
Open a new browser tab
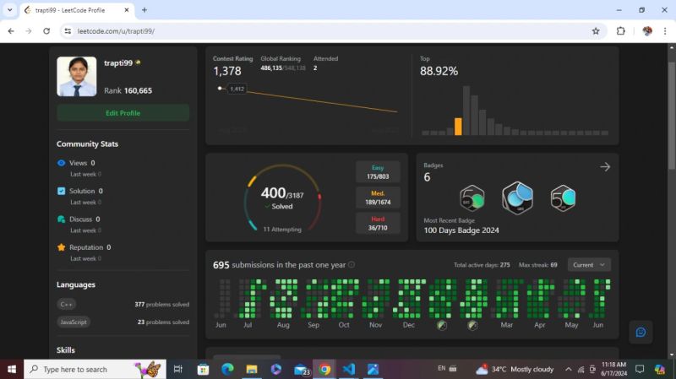point(144,10)
